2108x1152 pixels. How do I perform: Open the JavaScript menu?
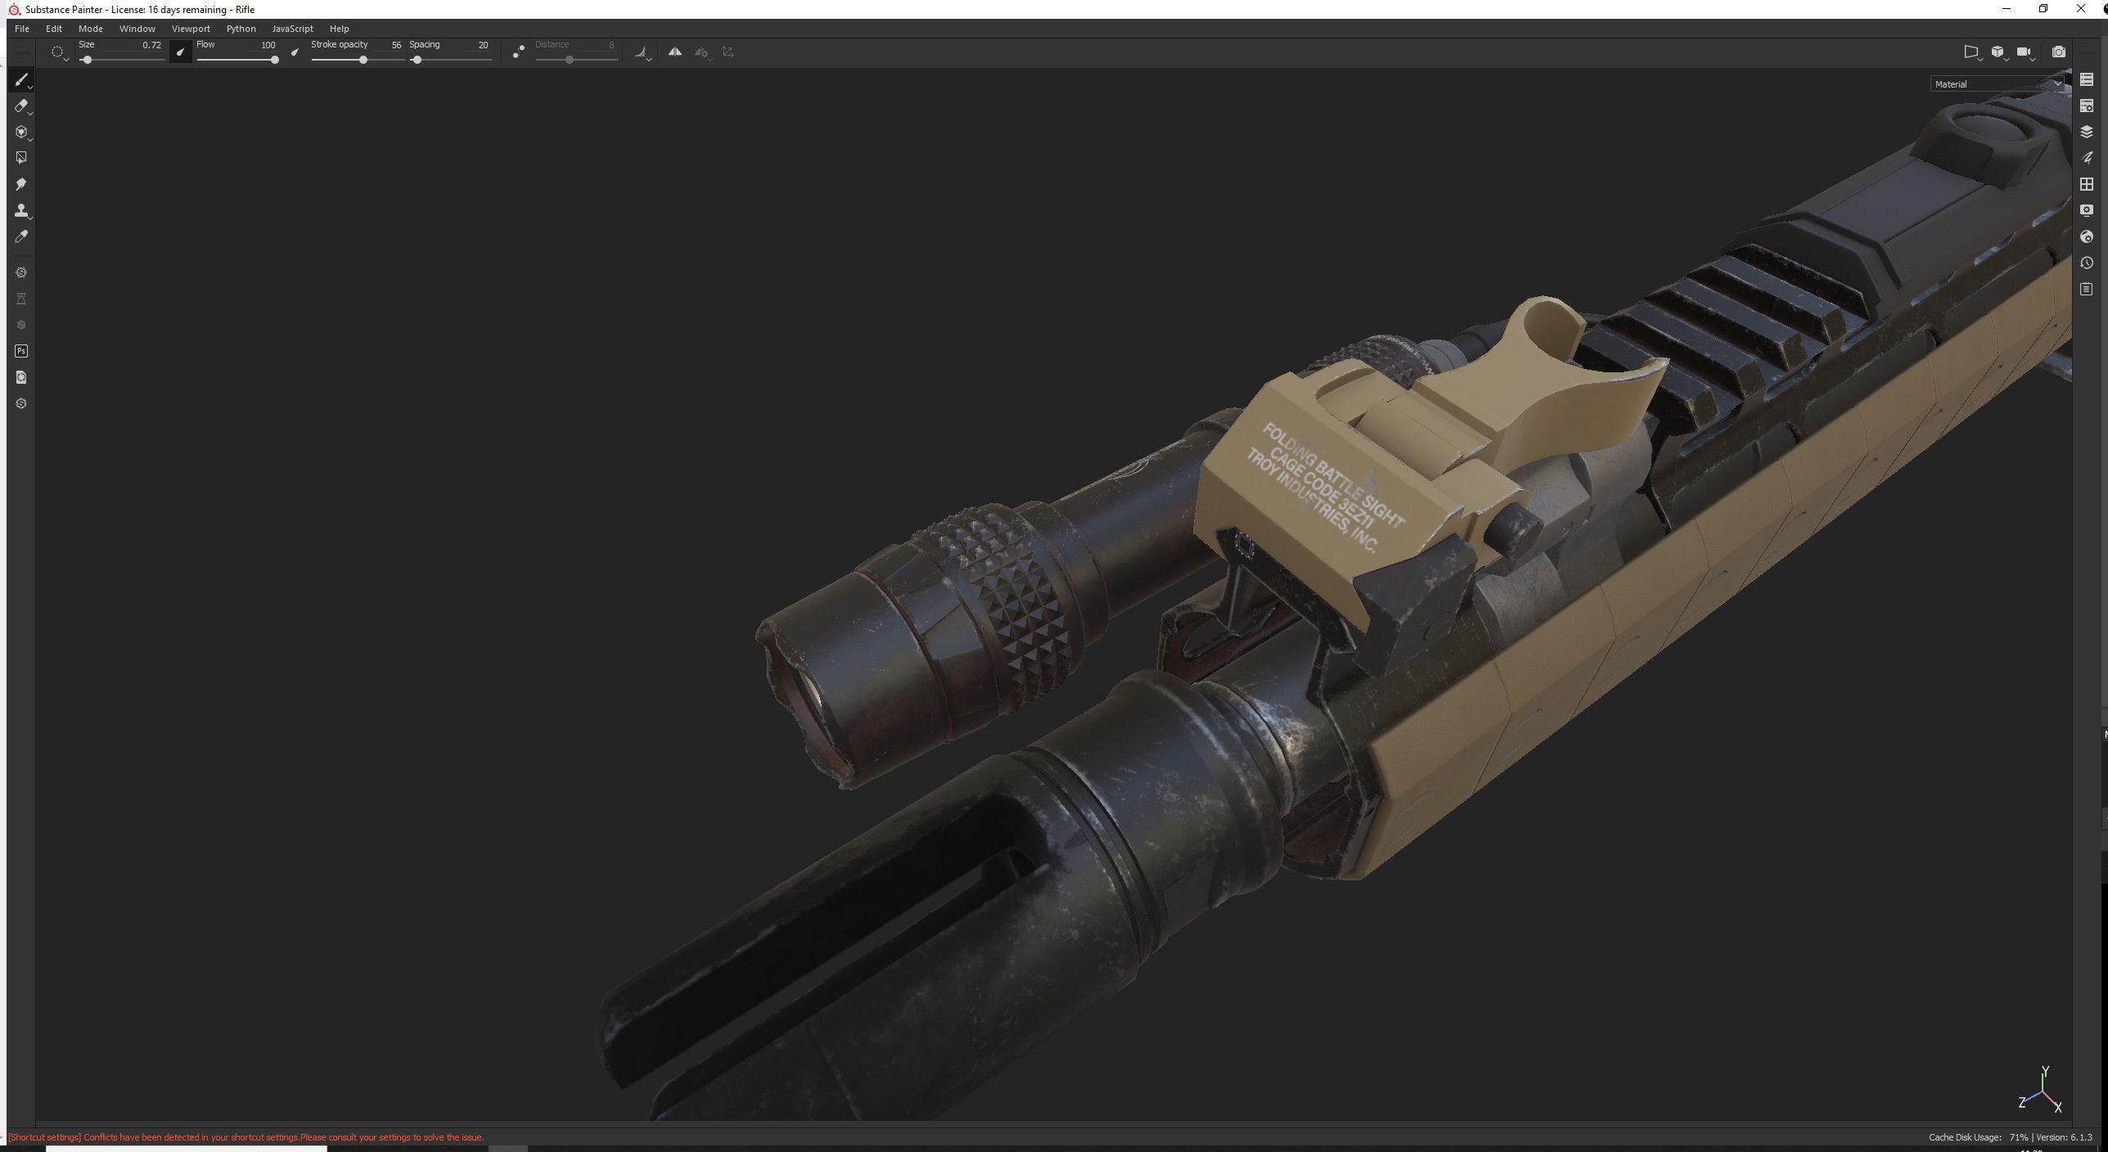pyautogui.click(x=291, y=28)
